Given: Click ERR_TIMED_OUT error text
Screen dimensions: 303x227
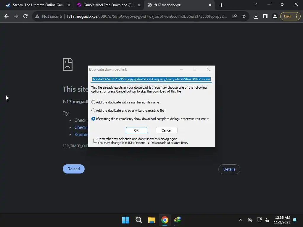Looking at the screenshot, I should (x=75, y=146).
